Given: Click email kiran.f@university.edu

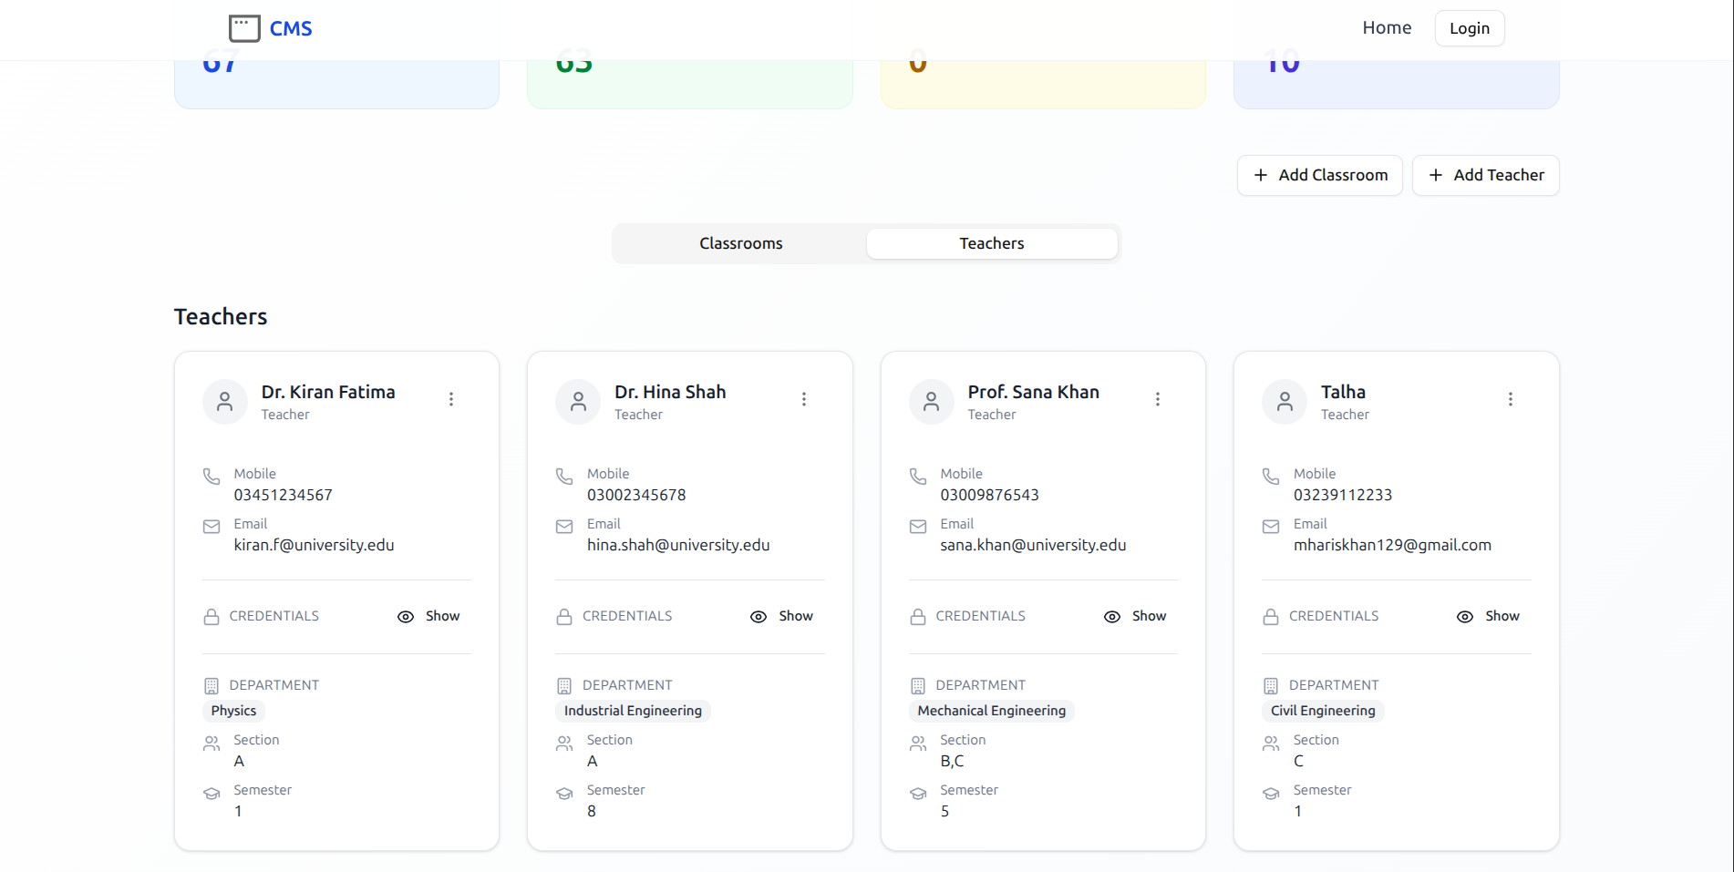Looking at the screenshot, I should point(314,545).
